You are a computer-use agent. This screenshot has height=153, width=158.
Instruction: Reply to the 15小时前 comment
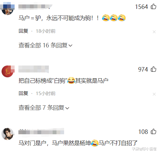pos(23,94)
